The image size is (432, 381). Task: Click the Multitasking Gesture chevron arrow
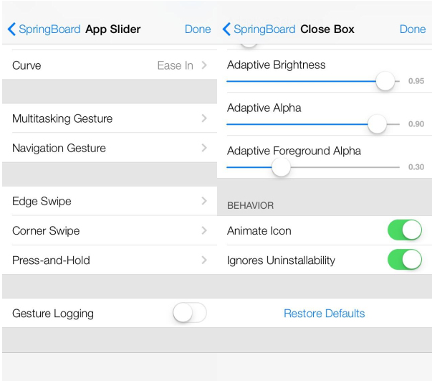click(x=204, y=118)
